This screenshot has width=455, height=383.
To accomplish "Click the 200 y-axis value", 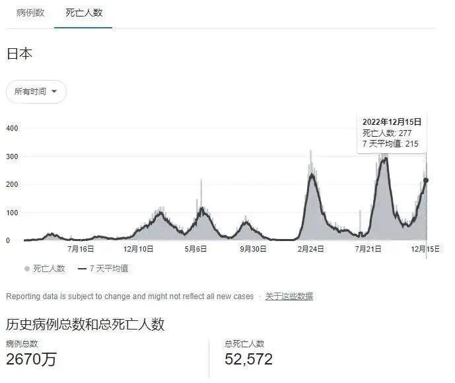I will point(12,184).
